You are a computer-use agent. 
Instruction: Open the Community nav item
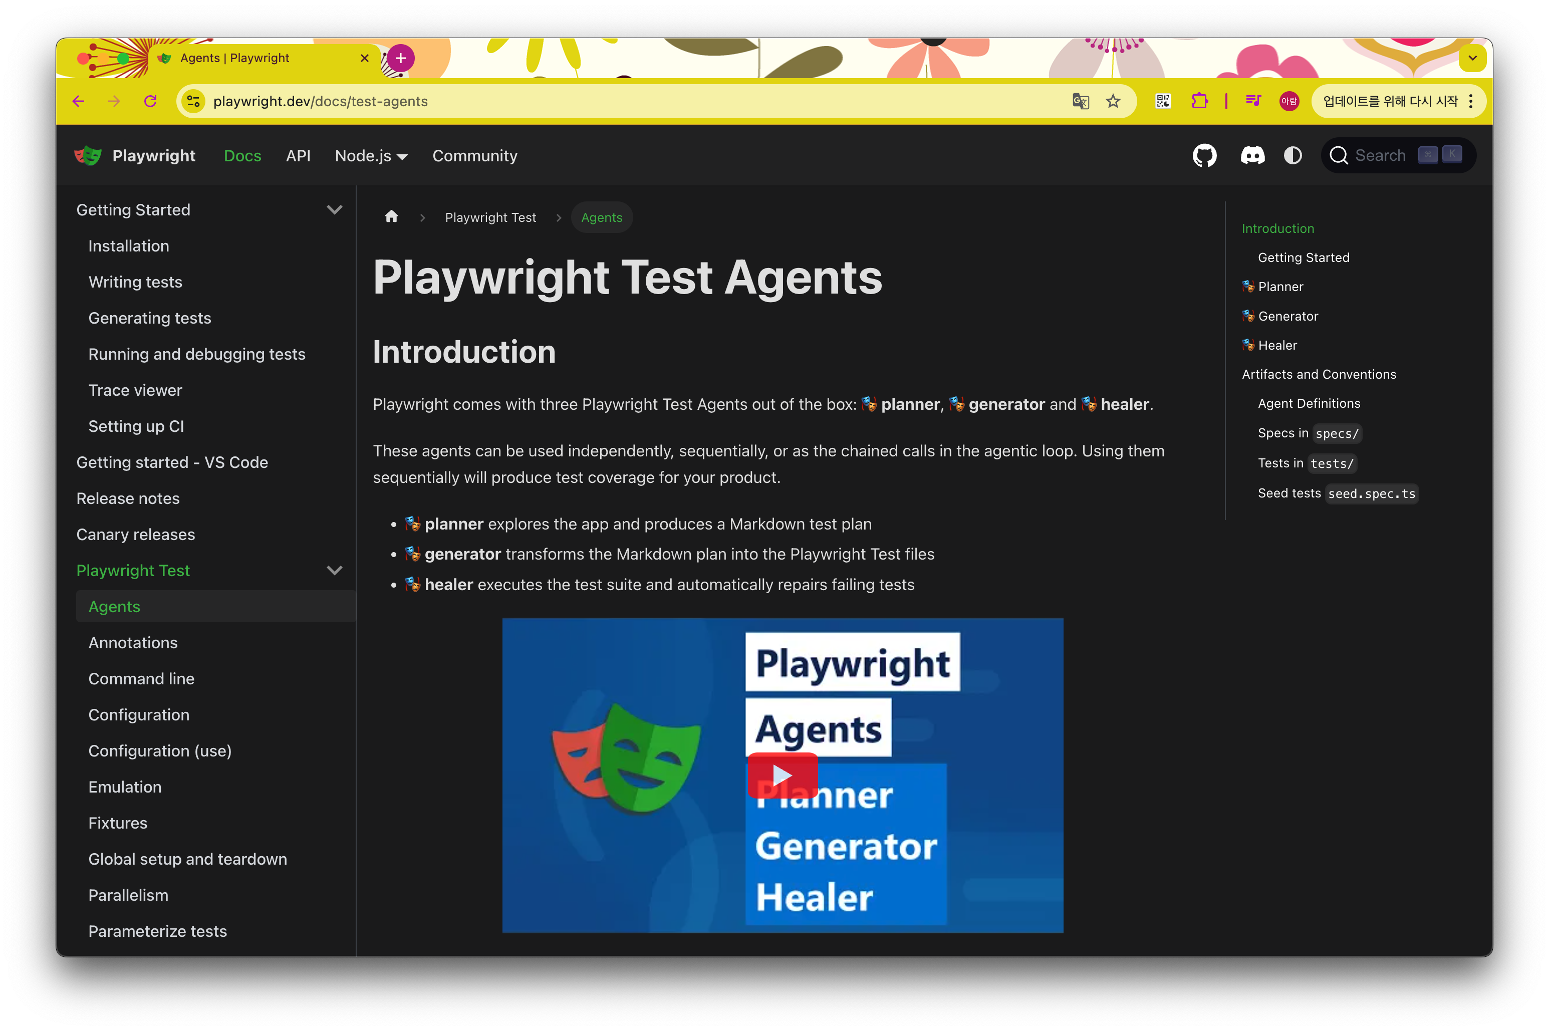[x=475, y=156]
